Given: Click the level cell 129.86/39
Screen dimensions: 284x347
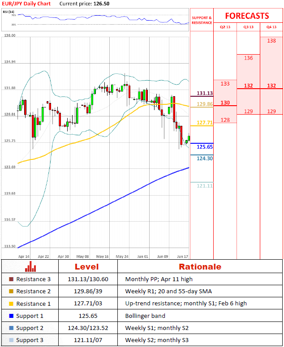Looking at the screenshot, I should (88, 291).
